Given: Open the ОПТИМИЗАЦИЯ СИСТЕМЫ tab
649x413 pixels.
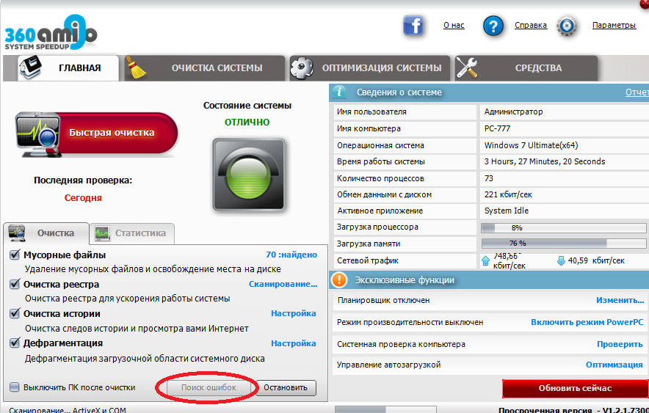Looking at the screenshot, I should pos(369,67).
